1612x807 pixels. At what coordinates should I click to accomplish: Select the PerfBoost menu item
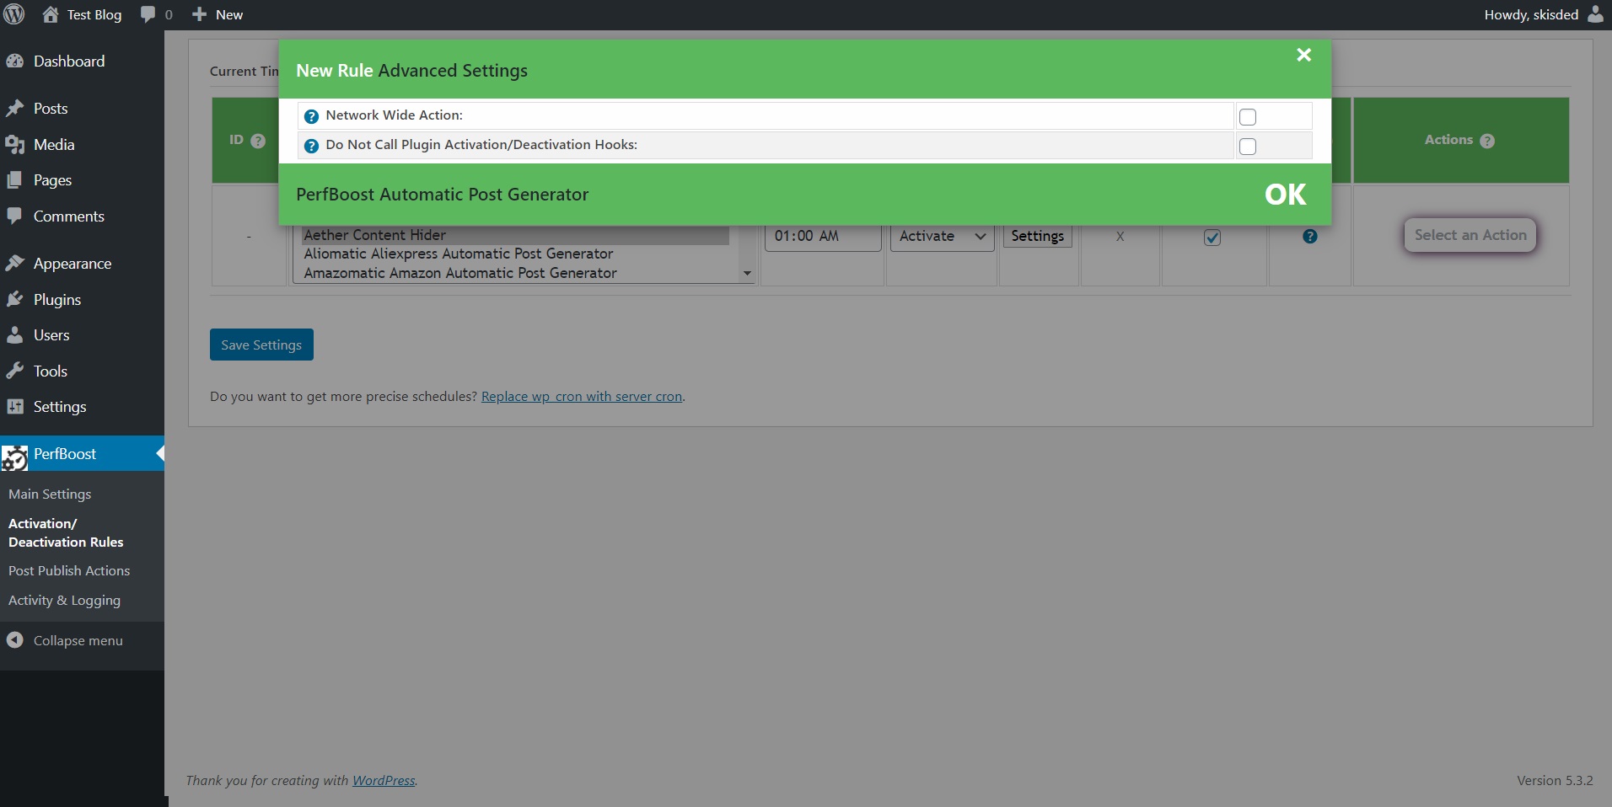pyautogui.click(x=82, y=453)
